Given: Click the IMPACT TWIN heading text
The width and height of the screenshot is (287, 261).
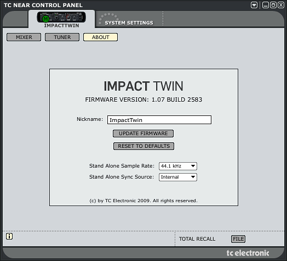Looking at the screenshot, I should pos(143,86).
